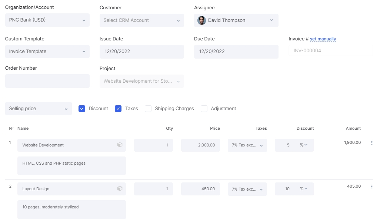Click David Thompson's avatar in Assignee field
The height and width of the screenshot is (221, 380).
[201, 20]
